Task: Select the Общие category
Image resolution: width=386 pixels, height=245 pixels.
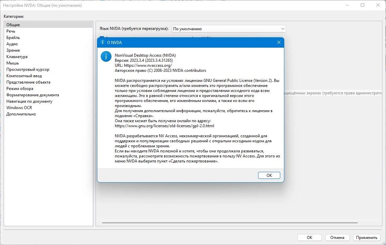Action: pos(48,24)
